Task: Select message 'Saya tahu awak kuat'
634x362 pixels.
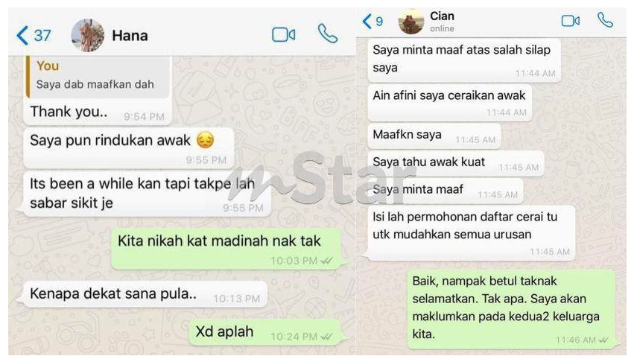Action: click(x=456, y=163)
